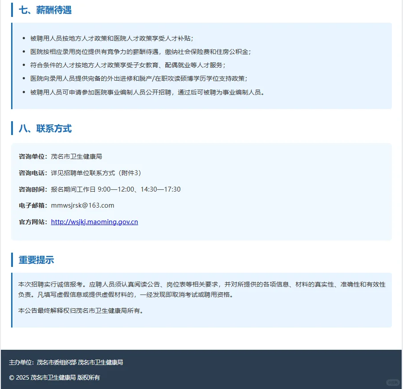Click the hours 9:00—12:00、14:30—17:30
Viewport: 403px width, 389px height.
coord(139,189)
